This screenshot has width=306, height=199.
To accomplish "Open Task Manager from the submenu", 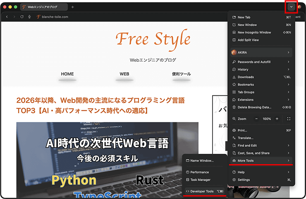I will (x=205, y=180).
